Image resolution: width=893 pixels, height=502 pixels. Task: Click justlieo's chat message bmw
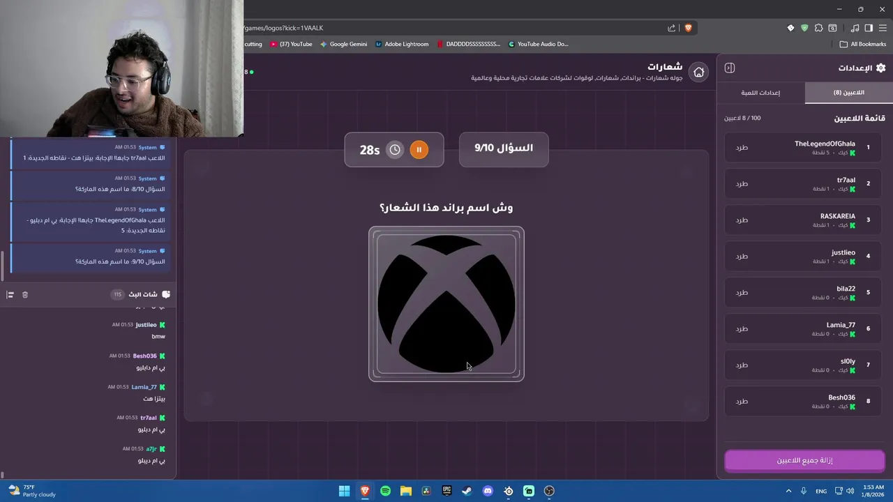click(x=158, y=337)
